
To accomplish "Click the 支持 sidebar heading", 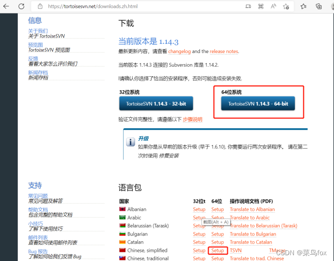I will 35,185.
